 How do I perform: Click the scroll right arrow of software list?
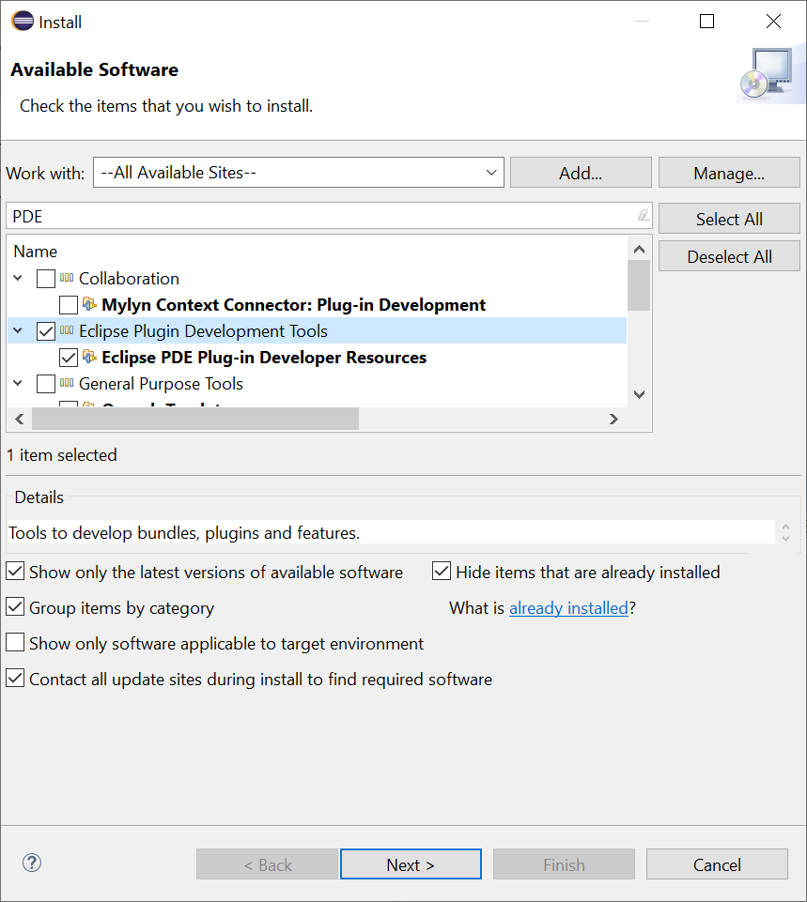[x=613, y=419]
